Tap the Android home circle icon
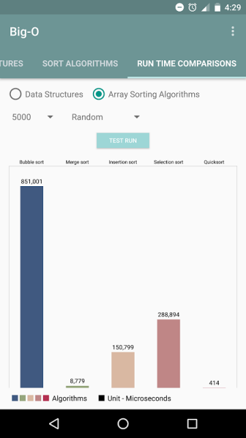 123,424
